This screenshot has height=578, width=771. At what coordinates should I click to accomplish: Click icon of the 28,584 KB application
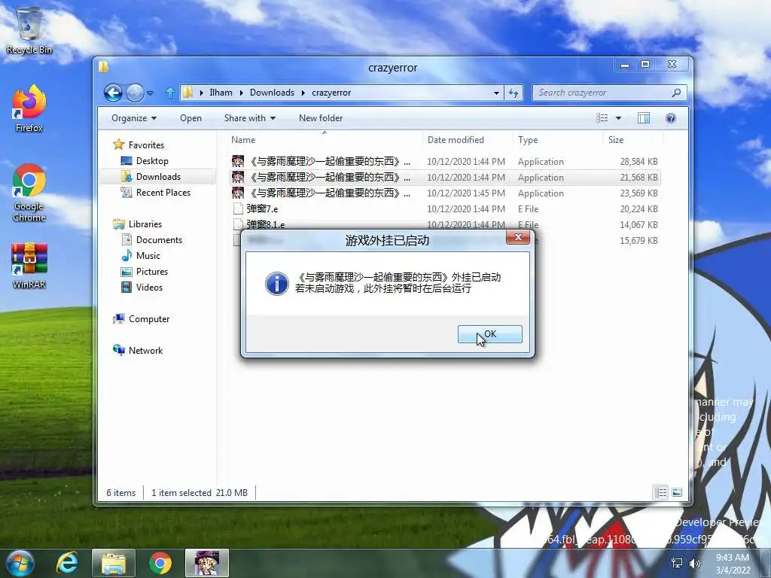click(238, 161)
